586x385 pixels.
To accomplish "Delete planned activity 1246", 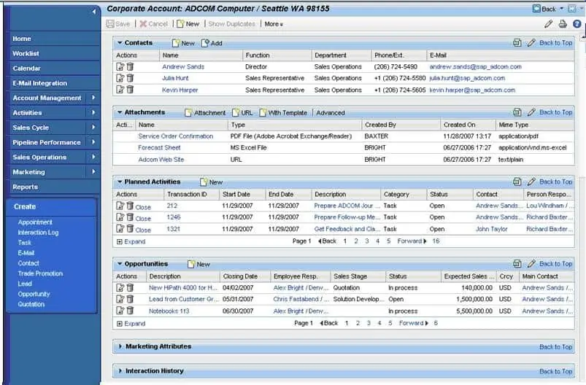I will pyautogui.click(x=130, y=217).
